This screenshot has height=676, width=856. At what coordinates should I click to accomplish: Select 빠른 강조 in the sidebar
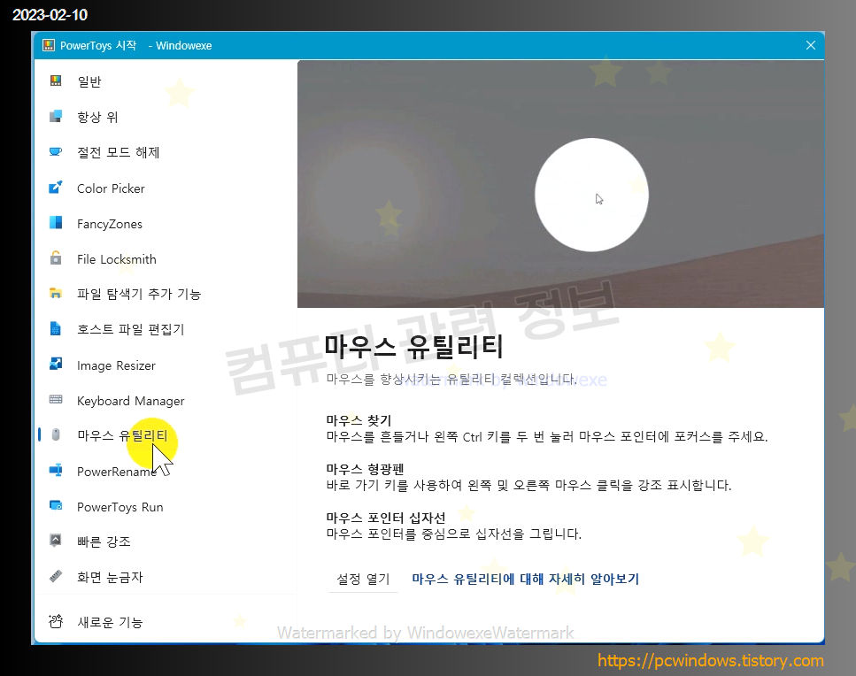pyautogui.click(x=166, y=542)
